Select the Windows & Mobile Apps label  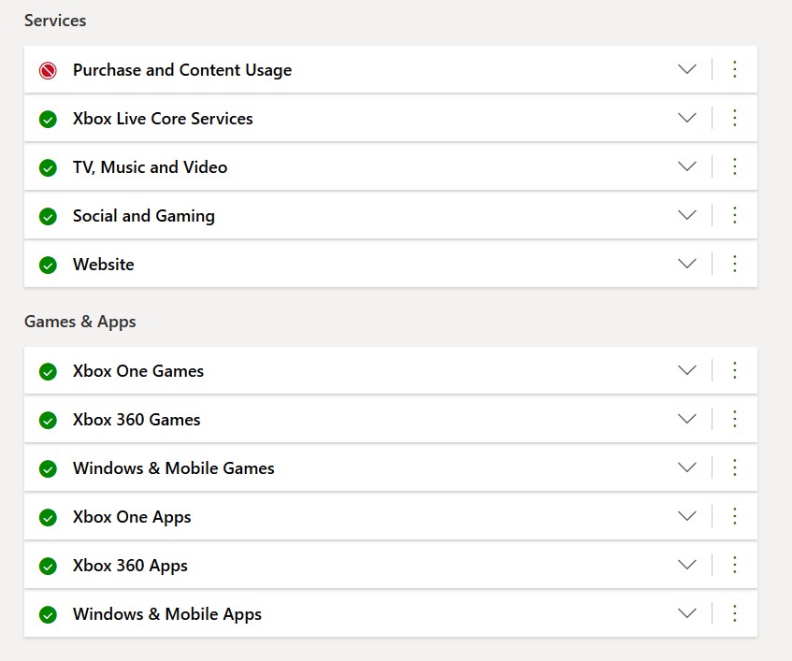point(167,614)
